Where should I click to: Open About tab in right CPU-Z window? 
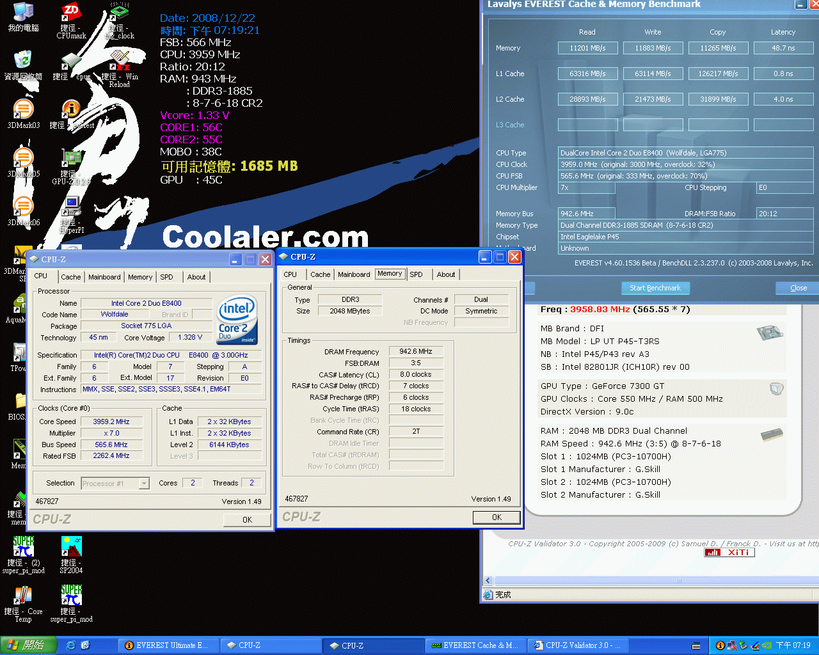pyautogui.click(x=446, y=274)
